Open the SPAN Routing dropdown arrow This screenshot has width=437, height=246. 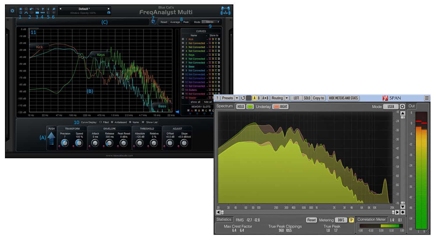pos(287,98)
